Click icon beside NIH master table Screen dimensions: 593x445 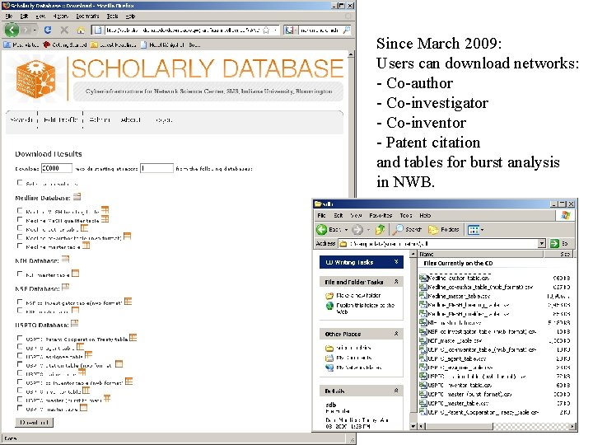click(75, 274)
